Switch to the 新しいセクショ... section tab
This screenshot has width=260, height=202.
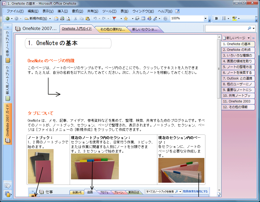145,29
